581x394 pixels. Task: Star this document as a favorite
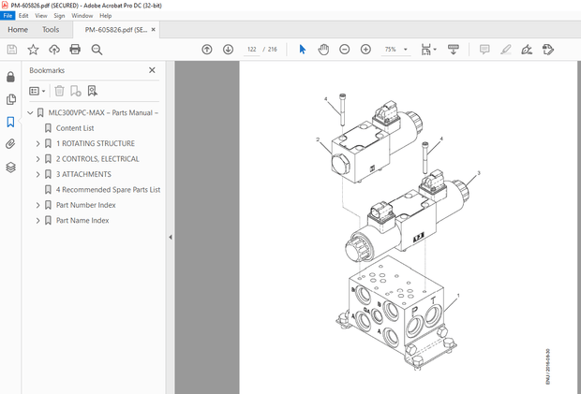tap(33, 50)
